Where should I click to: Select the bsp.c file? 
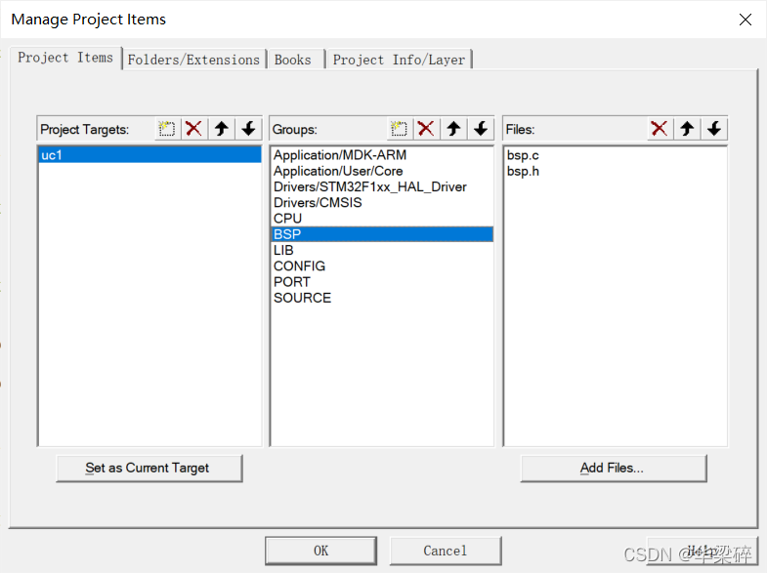(615, 155)
